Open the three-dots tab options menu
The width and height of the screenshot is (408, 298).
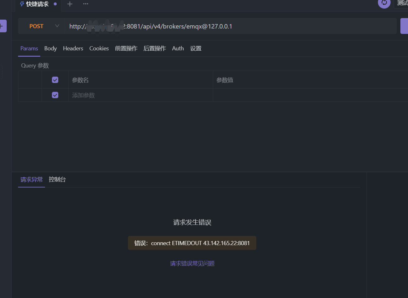[x=86, y=4]
